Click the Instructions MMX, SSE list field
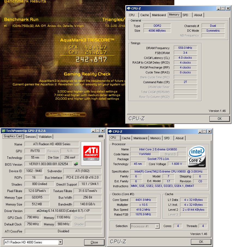234x247 pixels. click(x=169, y=186)
